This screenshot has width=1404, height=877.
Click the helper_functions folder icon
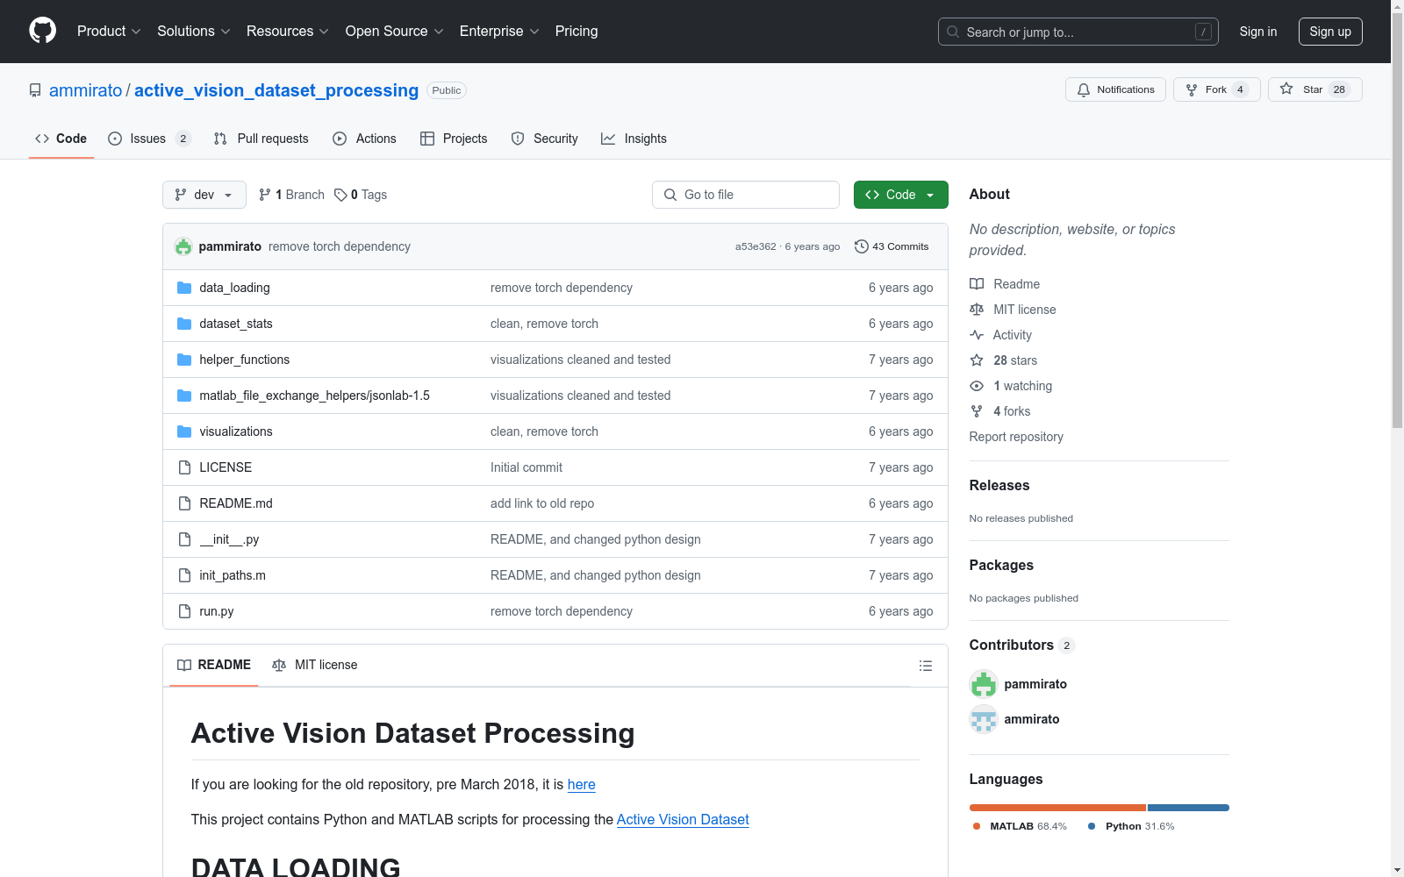click(184, 360)
